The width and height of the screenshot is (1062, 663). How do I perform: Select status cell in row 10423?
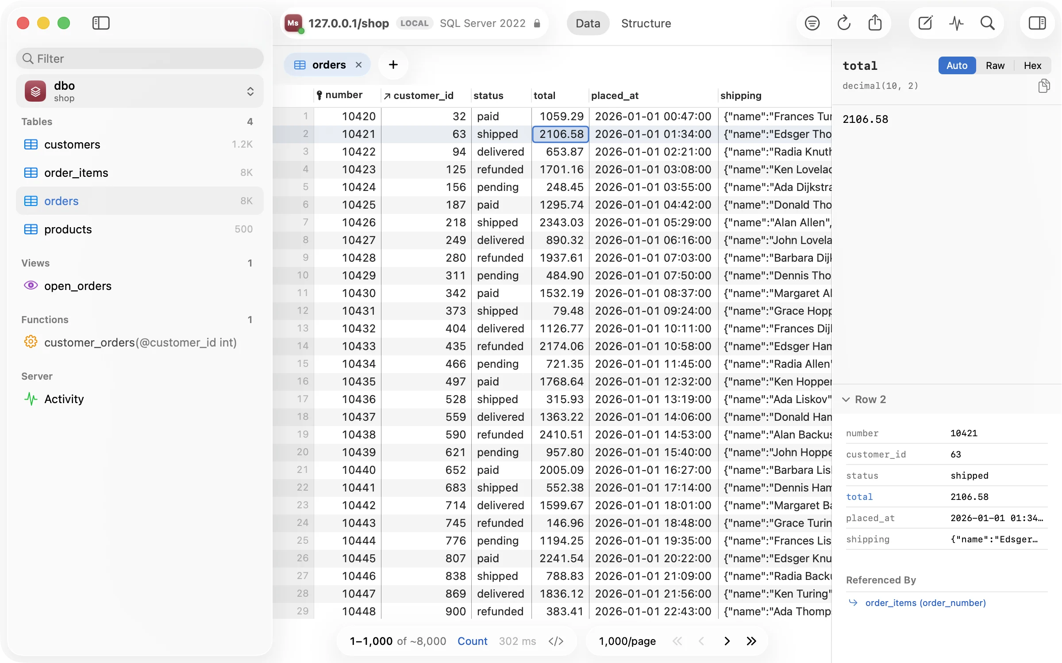click(x=501, y=169)
